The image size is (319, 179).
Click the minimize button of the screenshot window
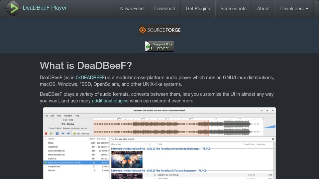262,110
